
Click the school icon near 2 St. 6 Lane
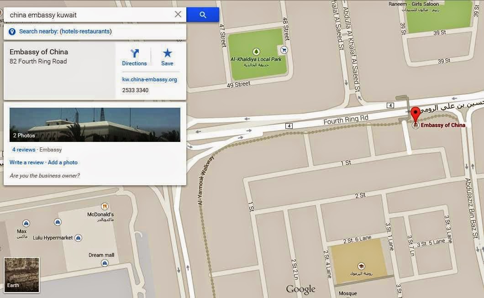pyautogui.click(x=361, y=266)
